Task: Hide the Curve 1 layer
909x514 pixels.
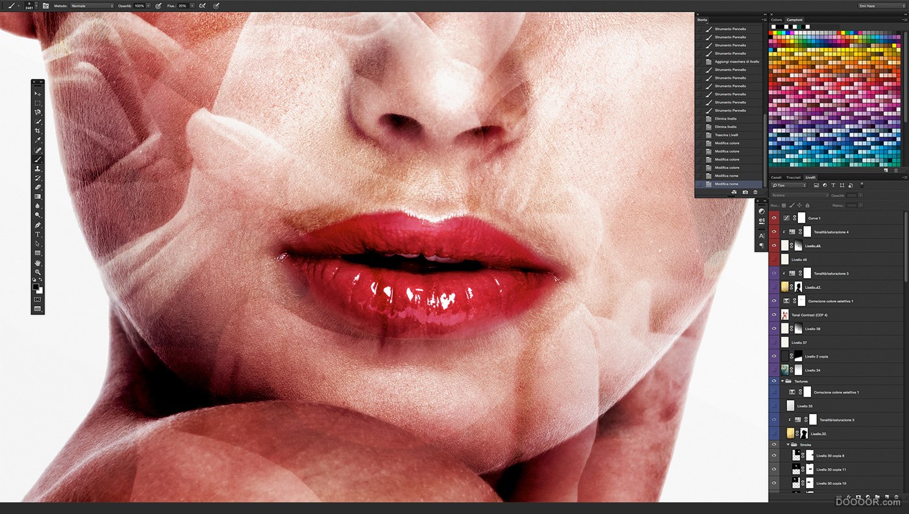Action: click(773, 218)
